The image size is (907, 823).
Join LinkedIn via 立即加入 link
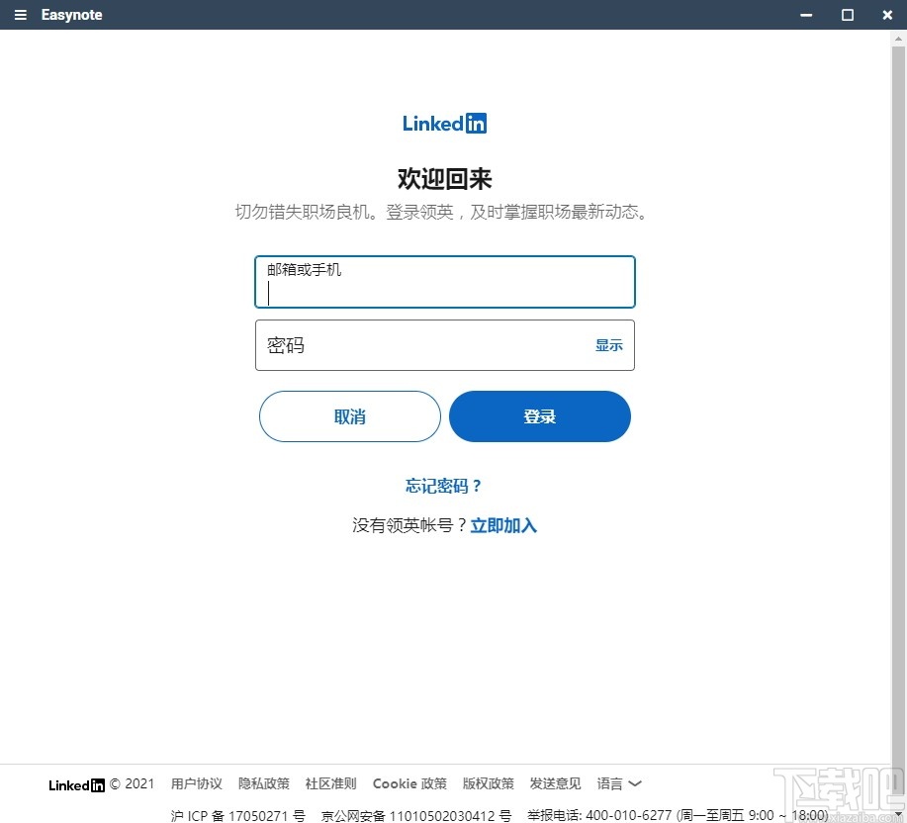point(503,525)
